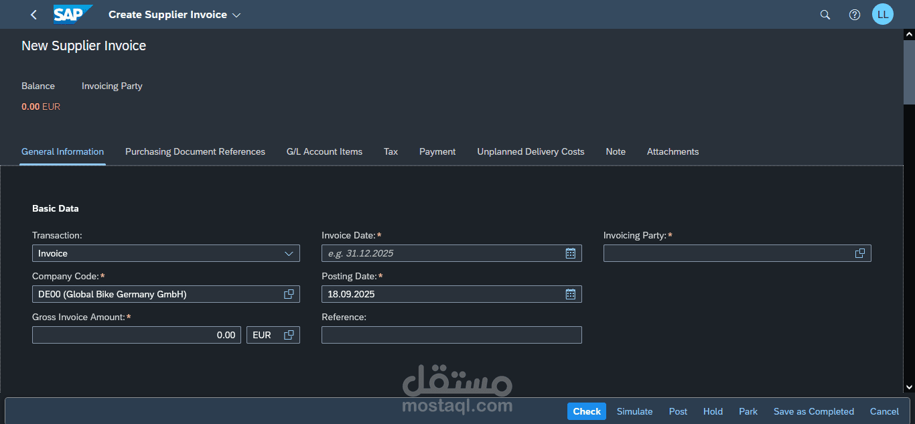Viewport: 915px width, 424px height.
Task: Open the LL user avatar menu
Action: (x=883, y=14)
